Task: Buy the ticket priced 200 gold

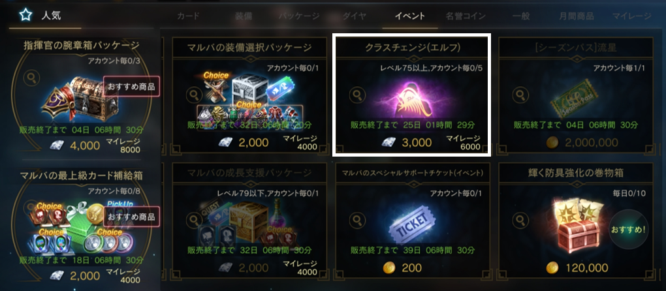Action: [x=402, y=268]
